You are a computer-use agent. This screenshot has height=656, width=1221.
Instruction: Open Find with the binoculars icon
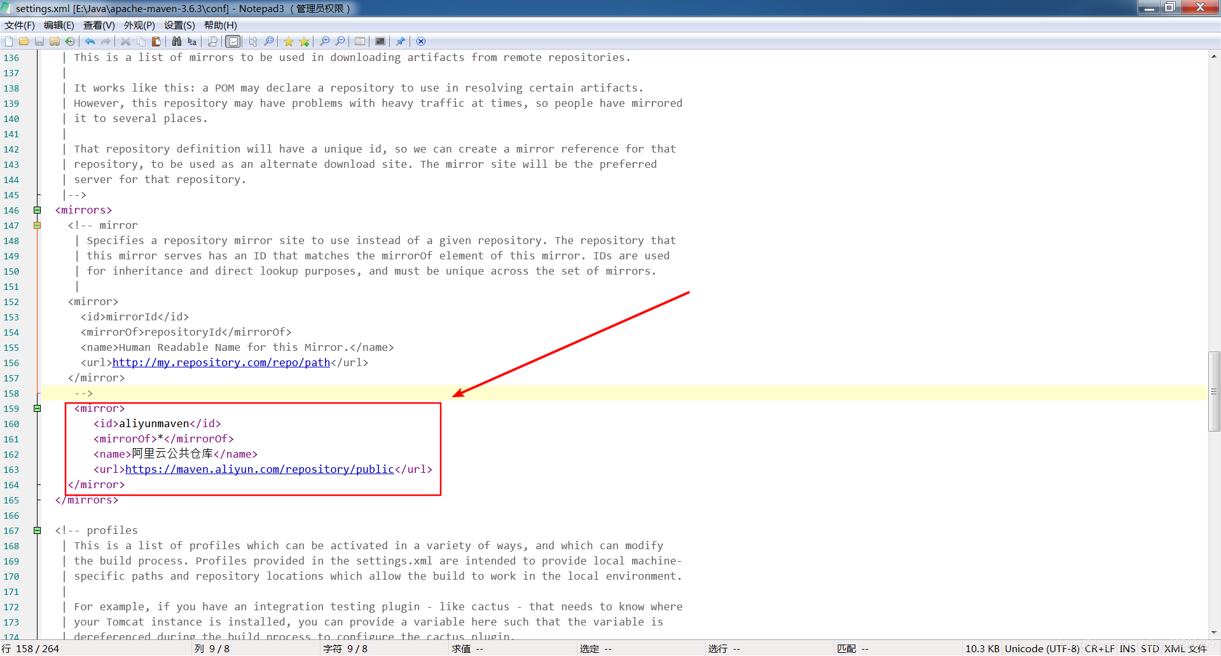tap(176, 41)
